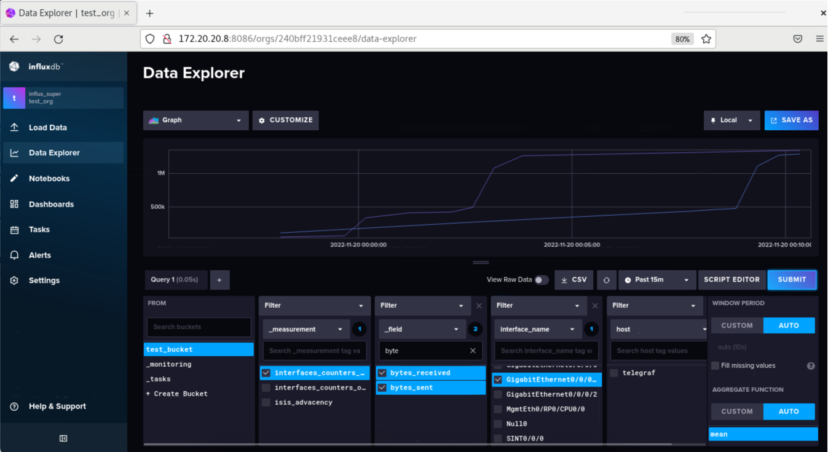Uncheck interfaces_counters_ first measurement checkbox
Viewport: 828px width, 452px height.
(266, 373)
